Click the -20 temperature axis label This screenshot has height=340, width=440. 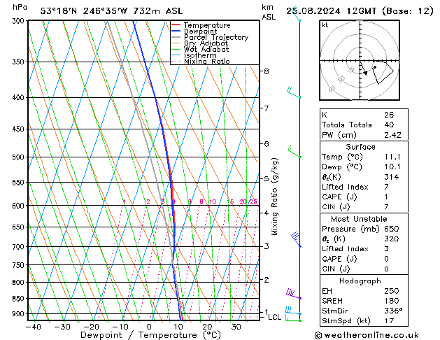point(91,327)
